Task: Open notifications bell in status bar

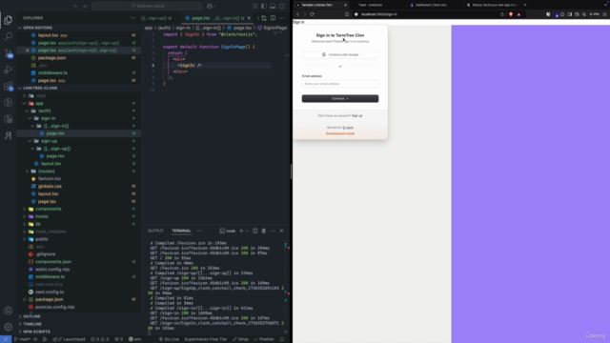Action: coord(282,339)
